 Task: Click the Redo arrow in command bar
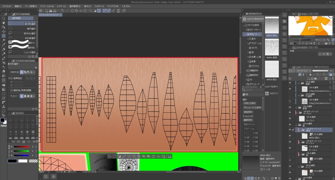point(67,11)
